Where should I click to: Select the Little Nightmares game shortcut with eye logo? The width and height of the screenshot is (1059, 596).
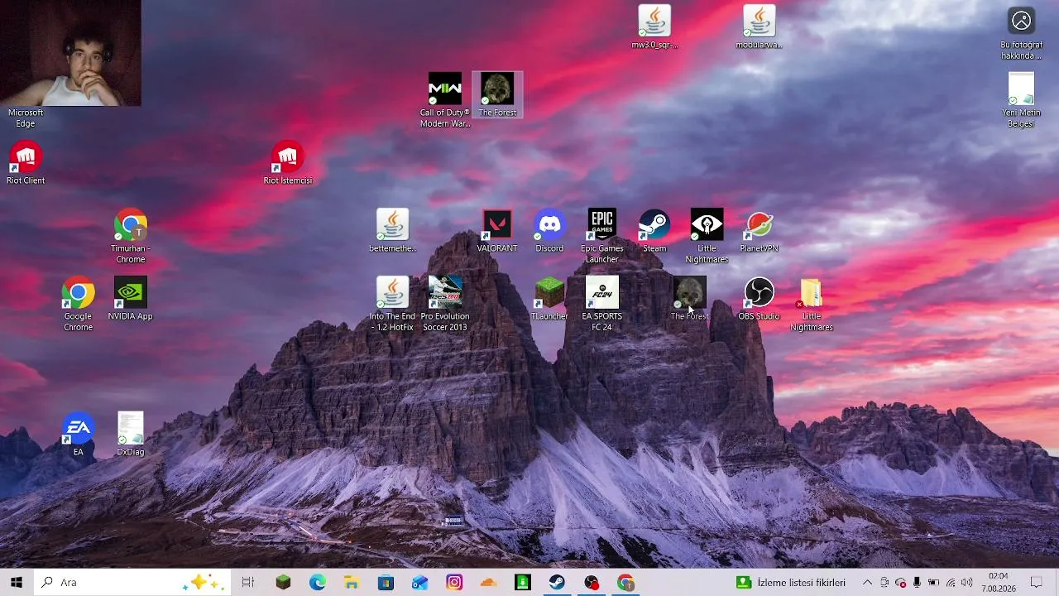click(707, 237)
